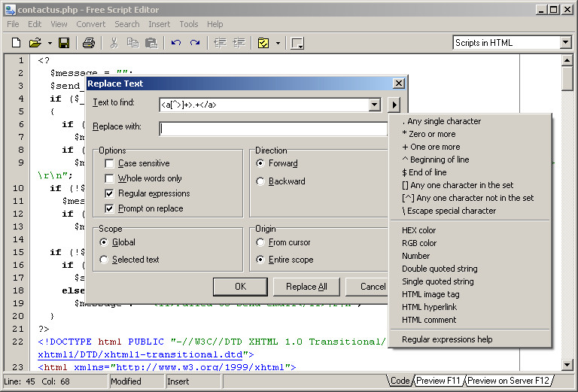Insert HTML hyperlink pattern
This screenshot has width=578, height=392.
[x=470, y=307]
